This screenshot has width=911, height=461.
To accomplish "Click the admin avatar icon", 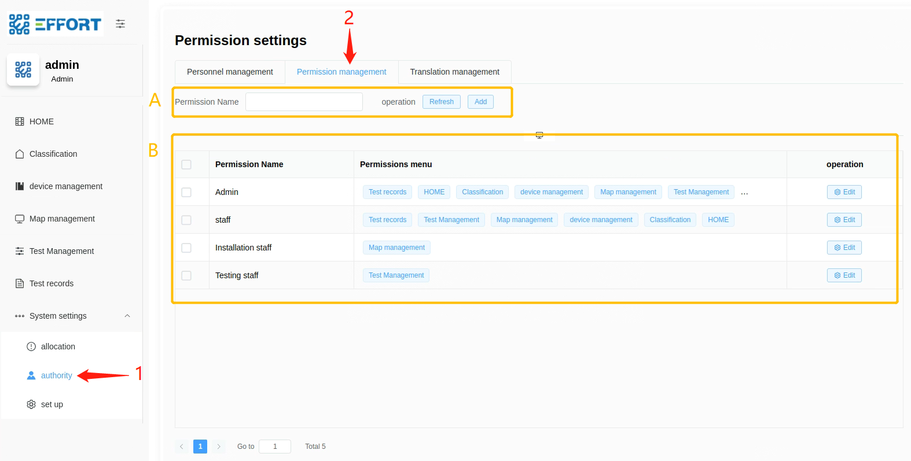I will [x=23, y=69].
